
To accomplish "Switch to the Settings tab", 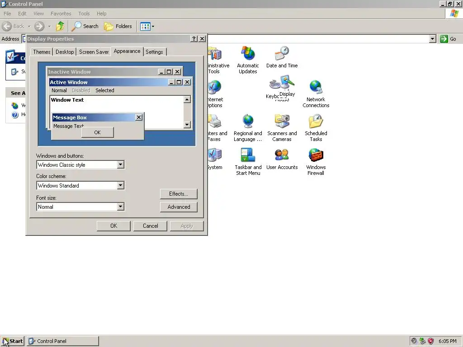I will point(155,52).
